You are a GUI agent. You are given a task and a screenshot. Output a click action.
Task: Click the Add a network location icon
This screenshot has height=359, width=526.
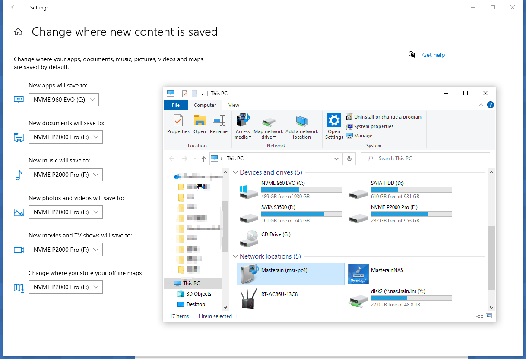[x=301, y=121]
